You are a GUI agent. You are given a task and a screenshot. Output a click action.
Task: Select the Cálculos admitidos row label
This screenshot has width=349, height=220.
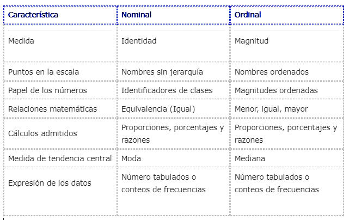click(x=42, y=133)
